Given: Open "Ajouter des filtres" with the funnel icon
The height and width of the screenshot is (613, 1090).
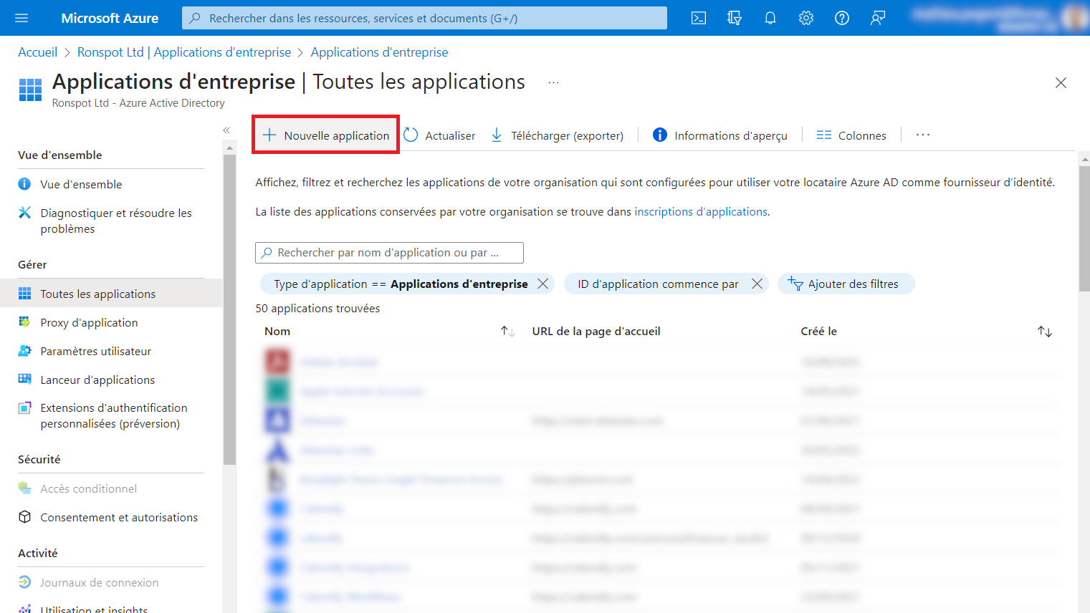Looking at the screenshot, I should (x=846, y=284).
